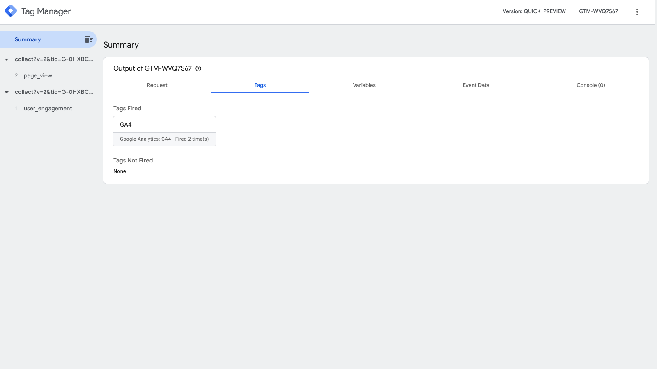This screenshot has height=369, width=657.
Task: Click the Tags Not Fired heading
Action: pos(133,160)
